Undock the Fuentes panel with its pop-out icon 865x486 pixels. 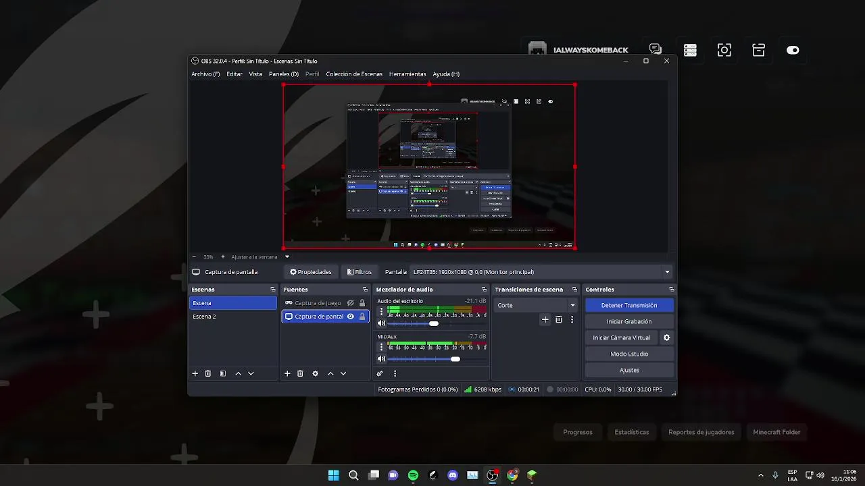(x=365, y=290)
